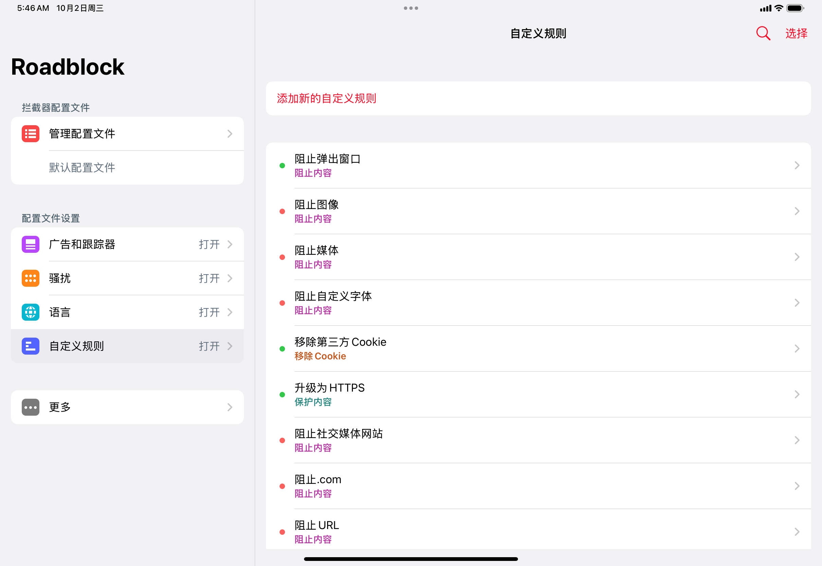Tap the Wi-Fi status icon
The image size is (822, 566).
coord(779,8)
